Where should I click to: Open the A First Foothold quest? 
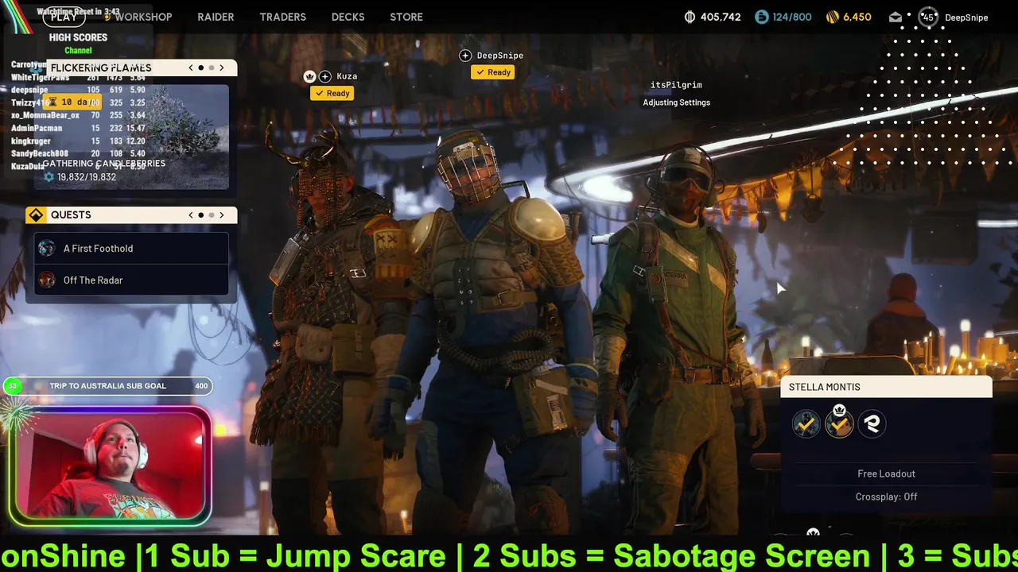131,249
